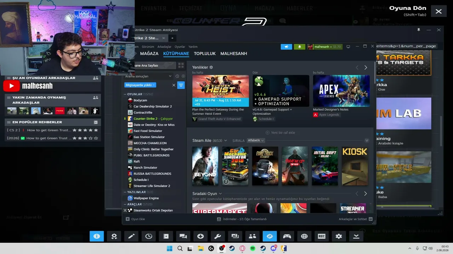
Task: Open the Alfabetik sort dropdown
Action: [256, 140]
